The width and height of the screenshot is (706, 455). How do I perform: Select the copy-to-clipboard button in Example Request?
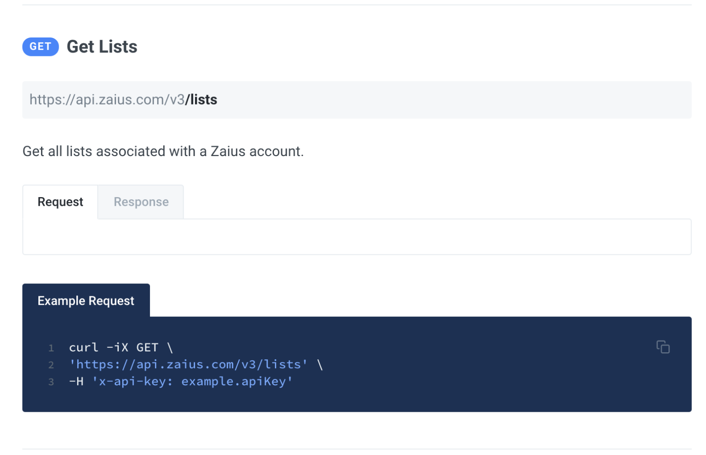pos(663,347)
